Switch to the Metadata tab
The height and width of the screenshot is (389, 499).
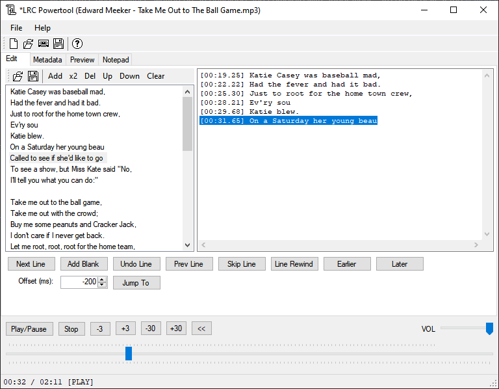(47, 60)
